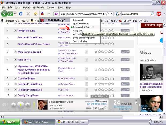Open Buy dropdown for Cocaine Blues
Screen dimensions: 166x125
pos(128,78)
